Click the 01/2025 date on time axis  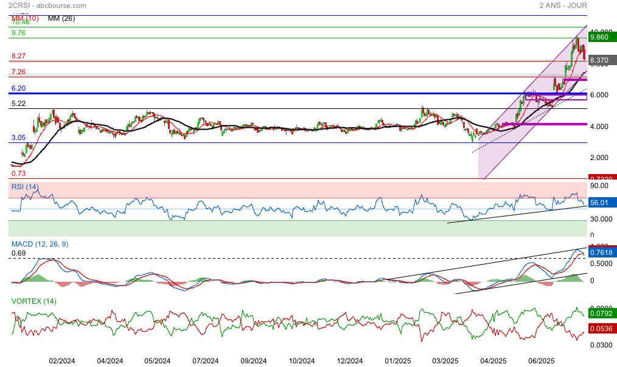coord(398,361)
